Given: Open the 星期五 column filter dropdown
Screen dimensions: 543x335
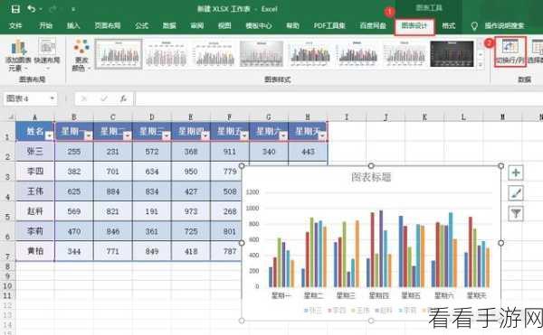Looking at the screenshot, I should pyautogui.click(x=244, y=136).
